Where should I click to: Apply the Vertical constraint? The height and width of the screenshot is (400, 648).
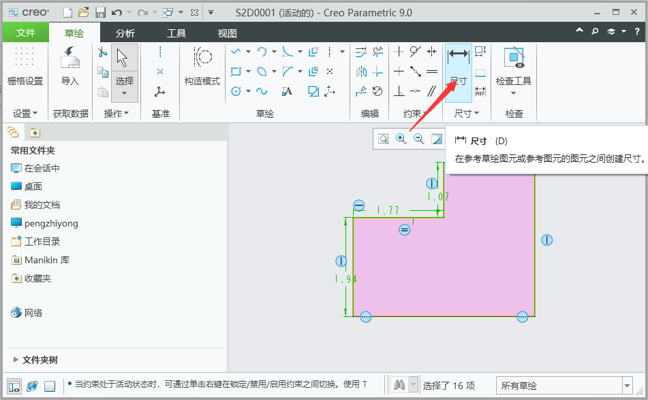tap(399, 52)
